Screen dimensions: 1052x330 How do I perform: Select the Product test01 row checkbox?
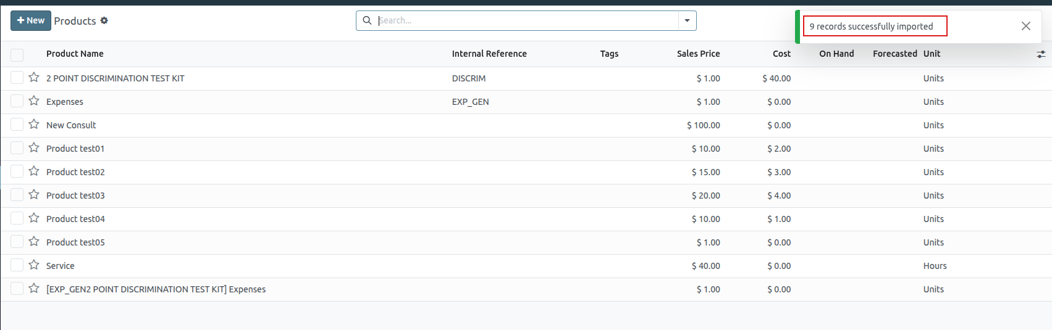pos(17,148)
